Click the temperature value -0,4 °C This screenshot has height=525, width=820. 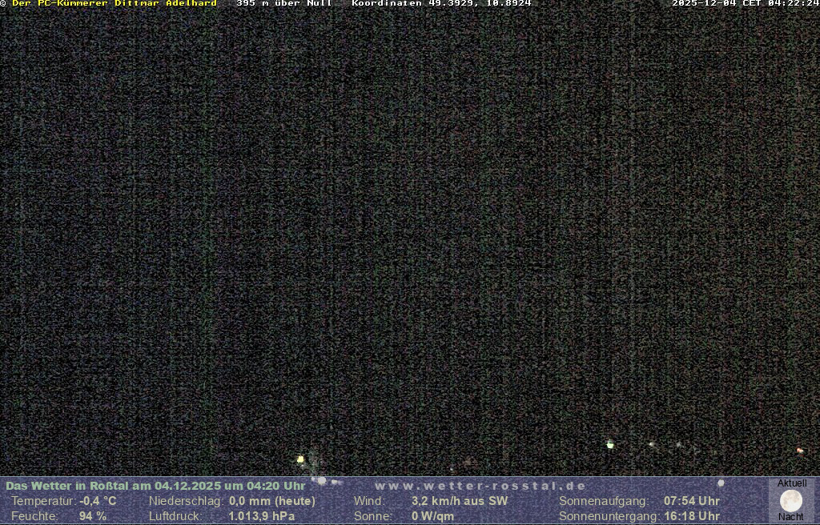[x=98, y=501]
